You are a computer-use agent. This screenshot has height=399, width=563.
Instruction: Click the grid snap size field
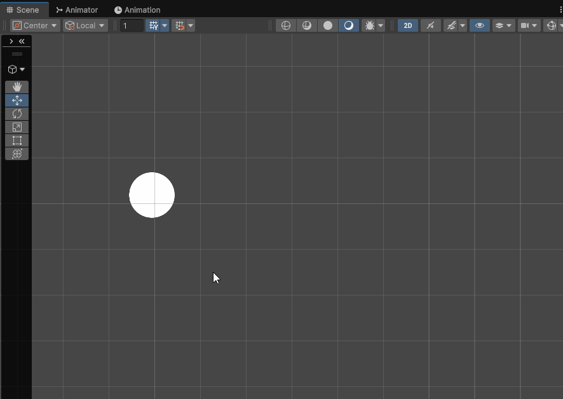point(132,25)
